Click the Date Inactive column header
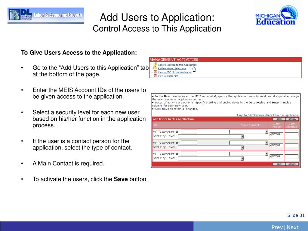This screenshot has height=231, width=308. pos(291,125)
